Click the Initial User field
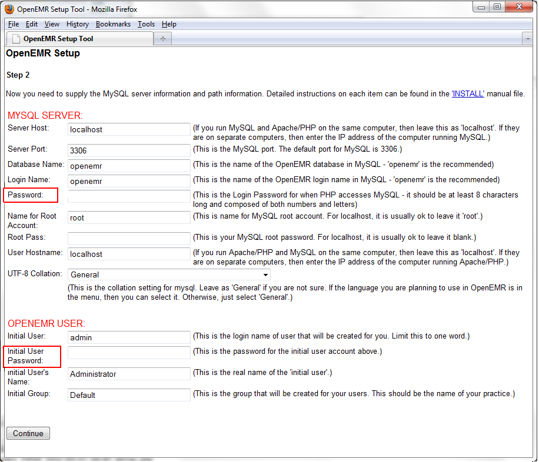The image size is (539, 462). (129, 337)
